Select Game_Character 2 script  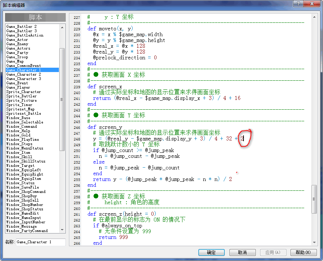pyautogui.click(x=23, y=74)
